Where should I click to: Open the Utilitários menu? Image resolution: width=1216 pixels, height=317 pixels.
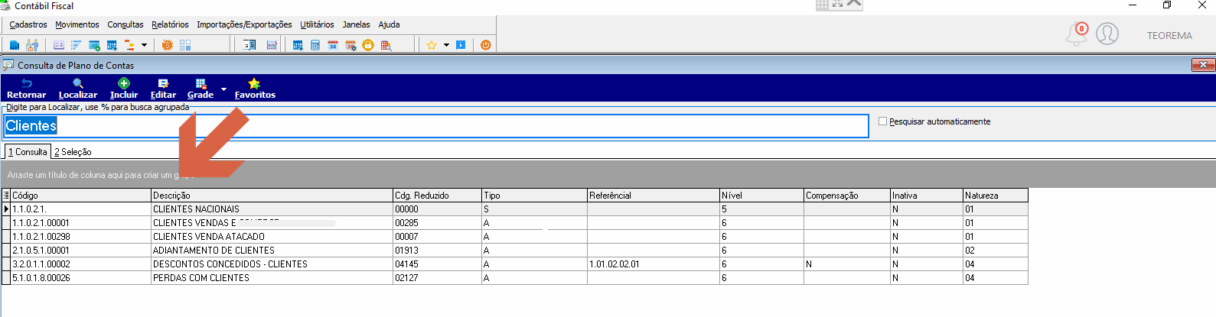[x=317, y=24]
